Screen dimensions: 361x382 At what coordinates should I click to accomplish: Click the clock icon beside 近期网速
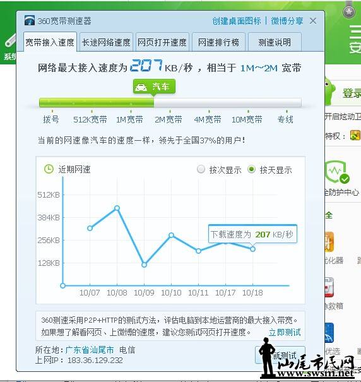(x=49, y=169)
